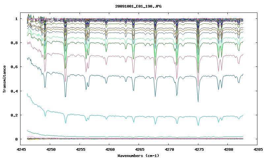The image size is (264, 158).
Task: Click y-axis tick label 0.2
Action: coord(14,115)
